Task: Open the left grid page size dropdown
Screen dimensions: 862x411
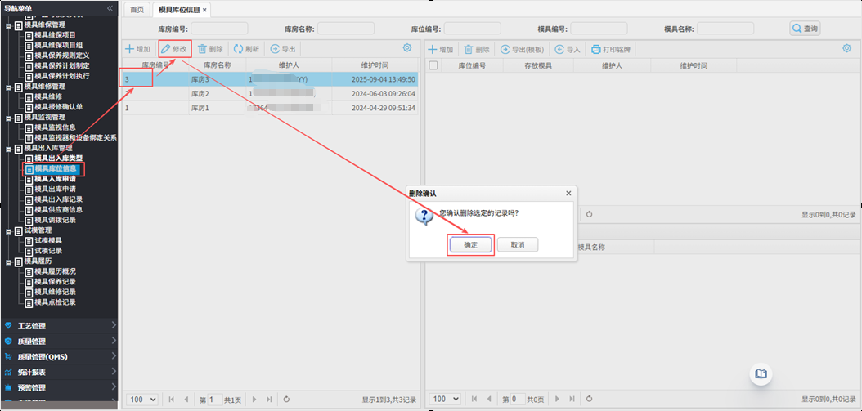Action: click(x=142, y=399)
